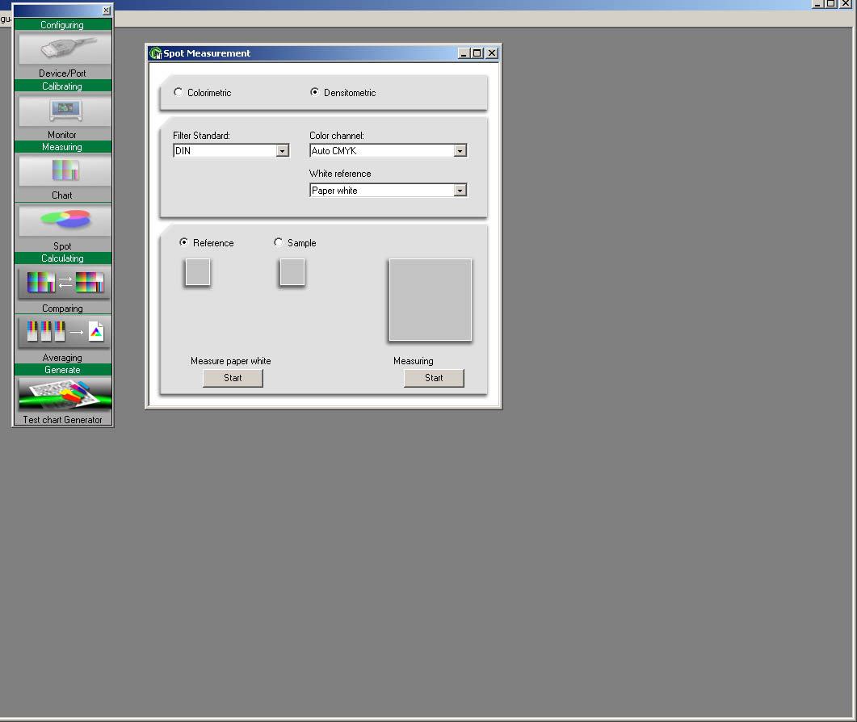Close the Spot Measurement window

[x=492, y=53]
